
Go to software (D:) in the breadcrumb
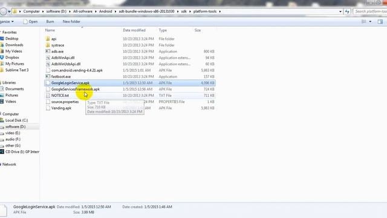56,12
